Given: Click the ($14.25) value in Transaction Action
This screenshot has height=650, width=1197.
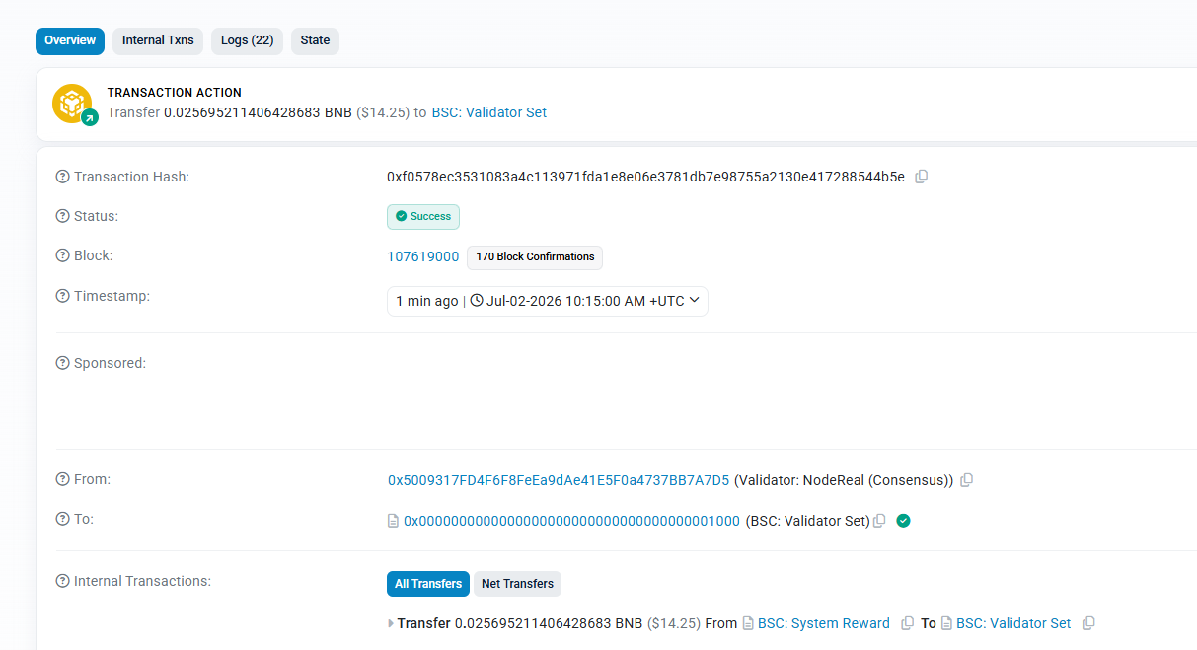Looking at the screenshot, I should click(x=383, y=112).
